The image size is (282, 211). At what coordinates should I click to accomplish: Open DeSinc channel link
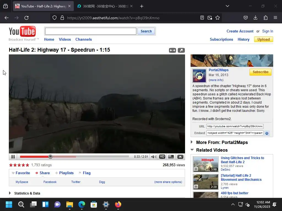point(226,170)
